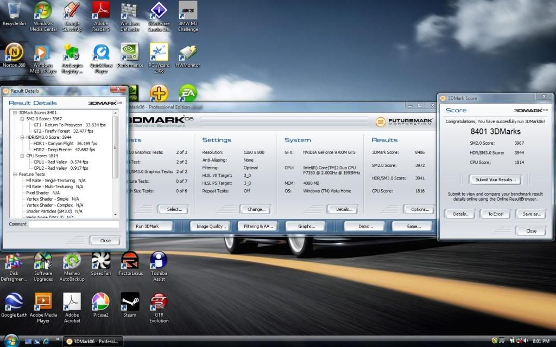The height and width of the screenshot is (347, 556).
Task: Click the PC Wizard 2008 desktop icon
Action: [x=159, y=58]
